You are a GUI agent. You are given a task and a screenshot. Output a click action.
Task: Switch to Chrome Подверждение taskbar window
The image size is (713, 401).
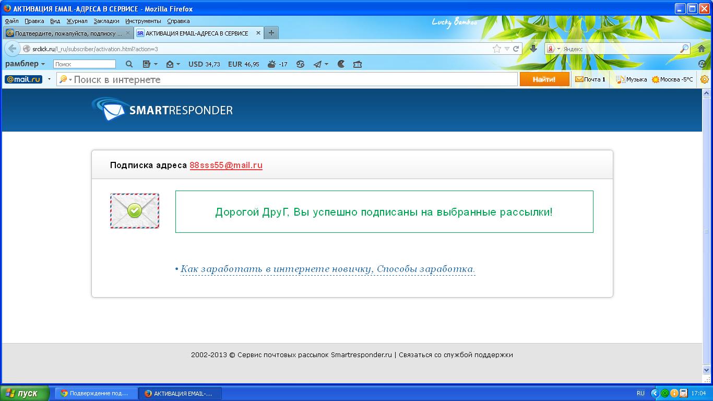(97, 393)
